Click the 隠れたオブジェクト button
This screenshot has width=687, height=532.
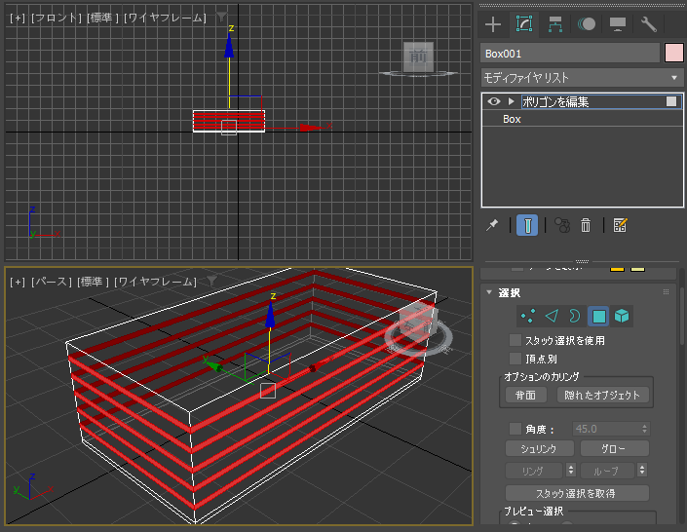pos(602,395)
